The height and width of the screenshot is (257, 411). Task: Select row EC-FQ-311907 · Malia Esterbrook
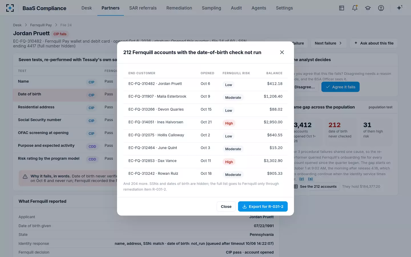click(x=205, y=97)
